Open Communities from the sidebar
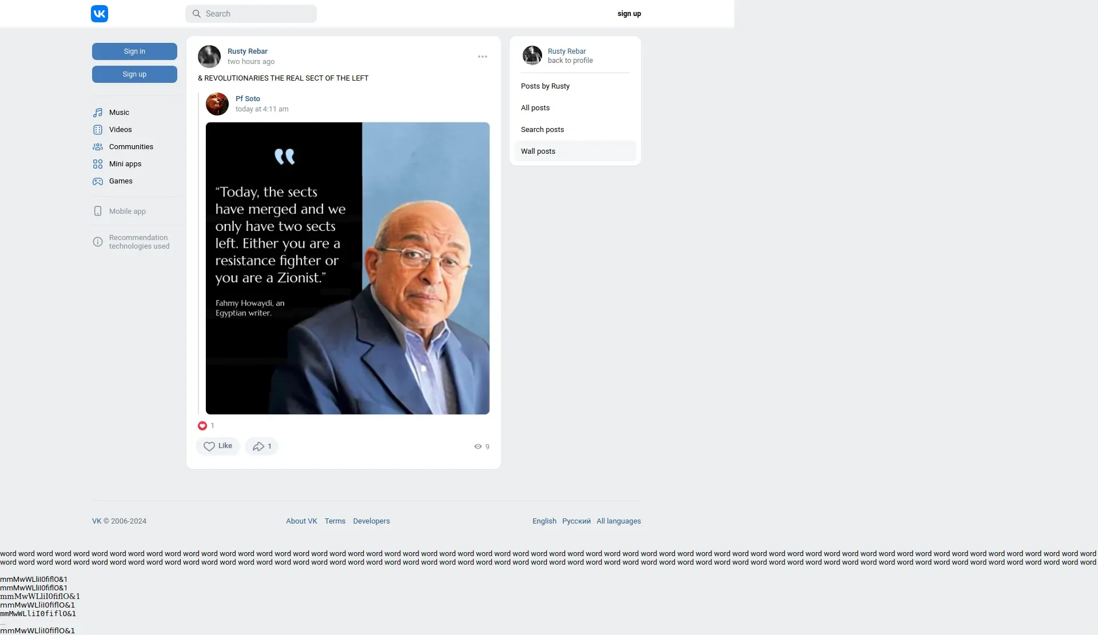This screenshot has height=635, width=1098. click(131, 147)
